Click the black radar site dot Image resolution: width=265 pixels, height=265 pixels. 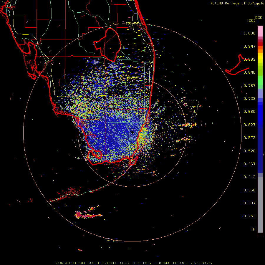click(x=132, y=132)
